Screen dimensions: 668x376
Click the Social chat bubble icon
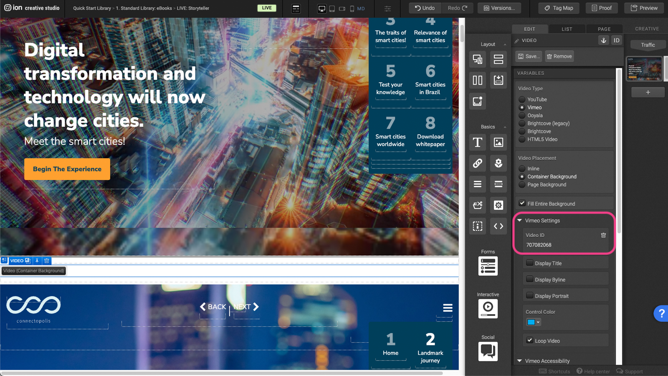pos(488,351)
